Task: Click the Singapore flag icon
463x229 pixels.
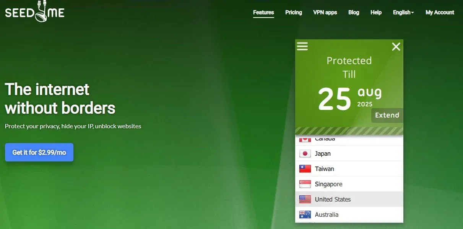Action: 305,184
